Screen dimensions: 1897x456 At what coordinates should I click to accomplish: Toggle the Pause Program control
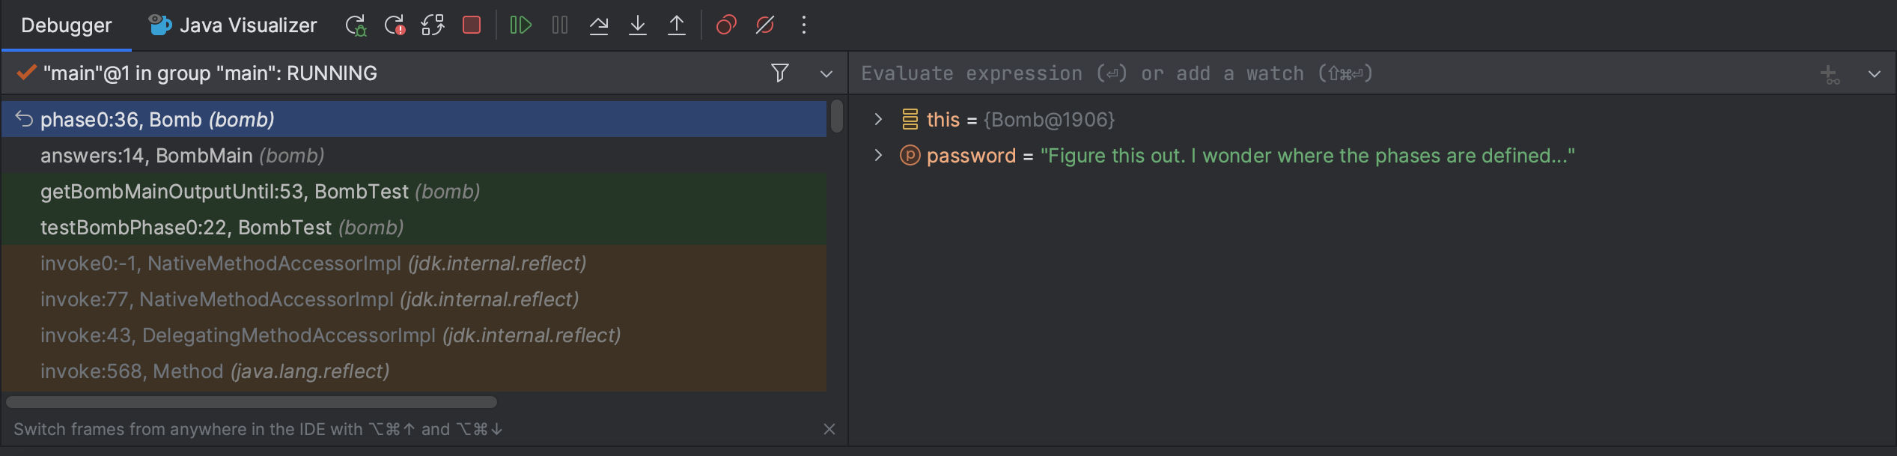tap(559, 25)
